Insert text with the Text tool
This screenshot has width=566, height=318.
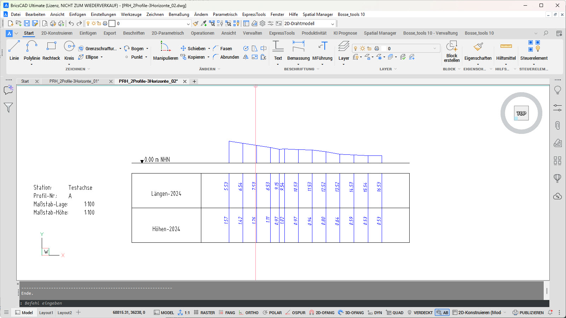278,50
